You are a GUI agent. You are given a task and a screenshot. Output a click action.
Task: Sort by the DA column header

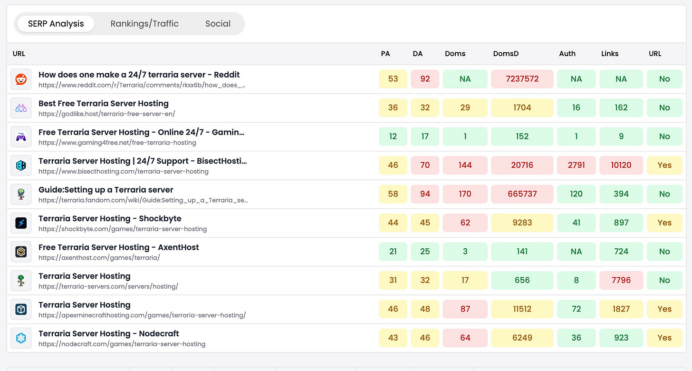coord(418,54)
